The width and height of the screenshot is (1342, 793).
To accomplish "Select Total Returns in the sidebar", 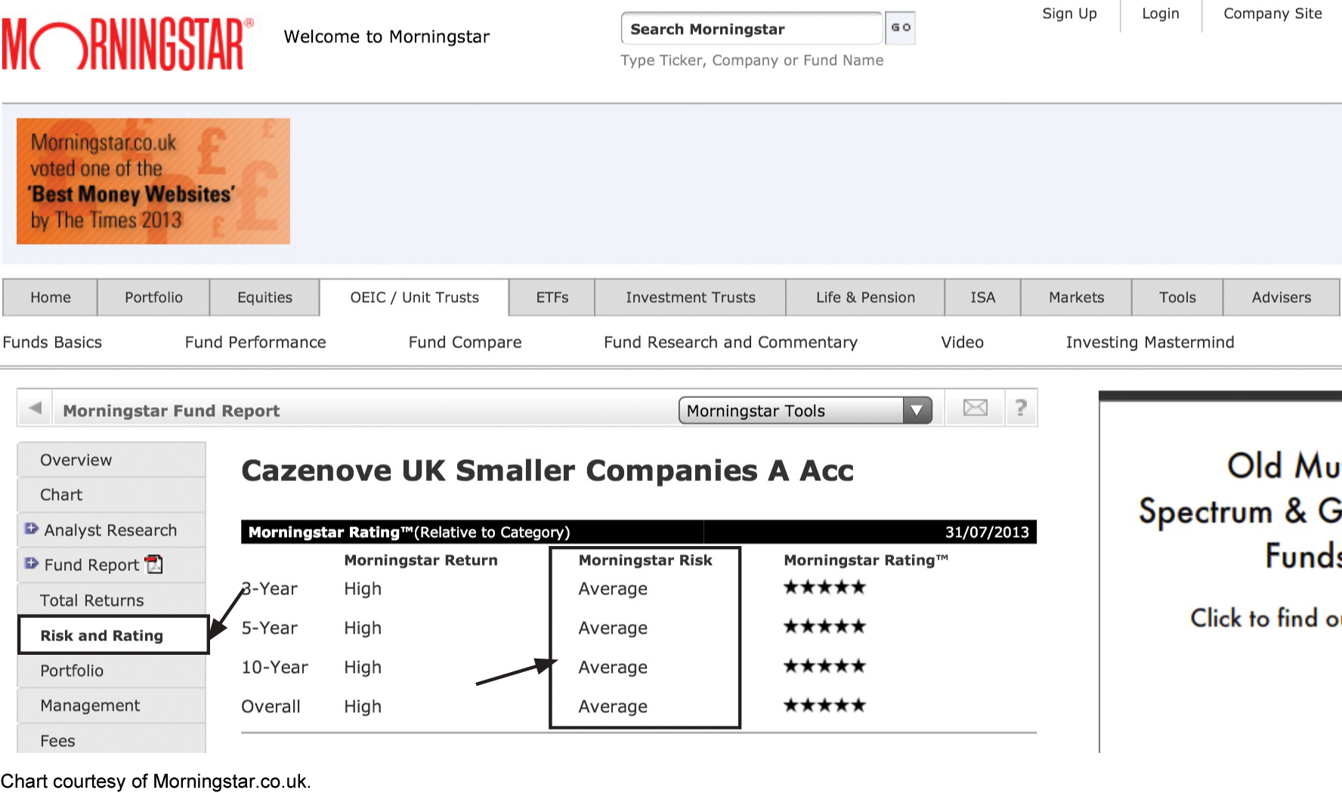I will [111, 600].
